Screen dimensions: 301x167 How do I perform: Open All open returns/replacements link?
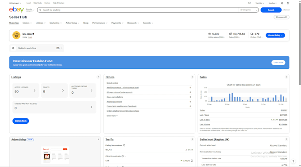[120, 92]
